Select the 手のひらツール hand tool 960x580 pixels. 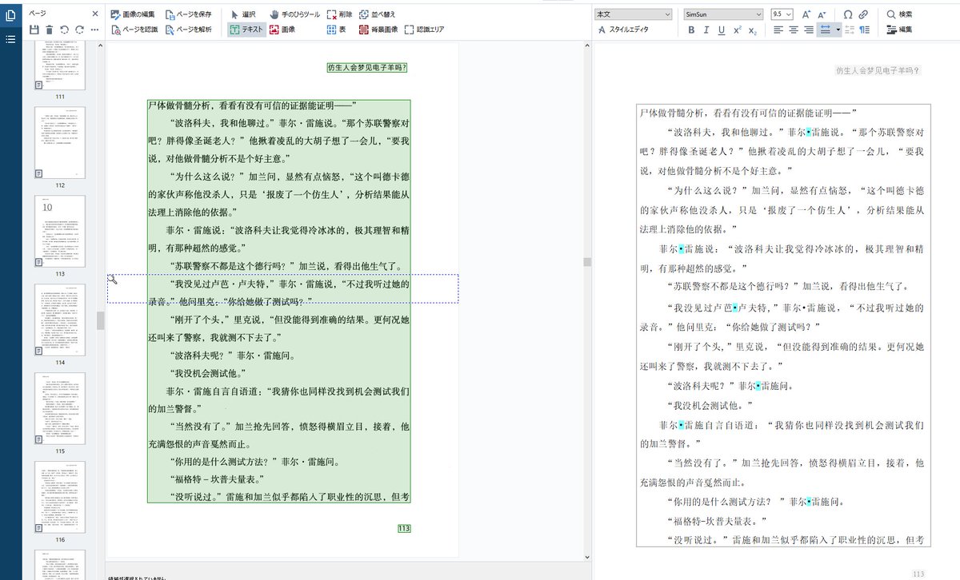[x=294, y=14]
